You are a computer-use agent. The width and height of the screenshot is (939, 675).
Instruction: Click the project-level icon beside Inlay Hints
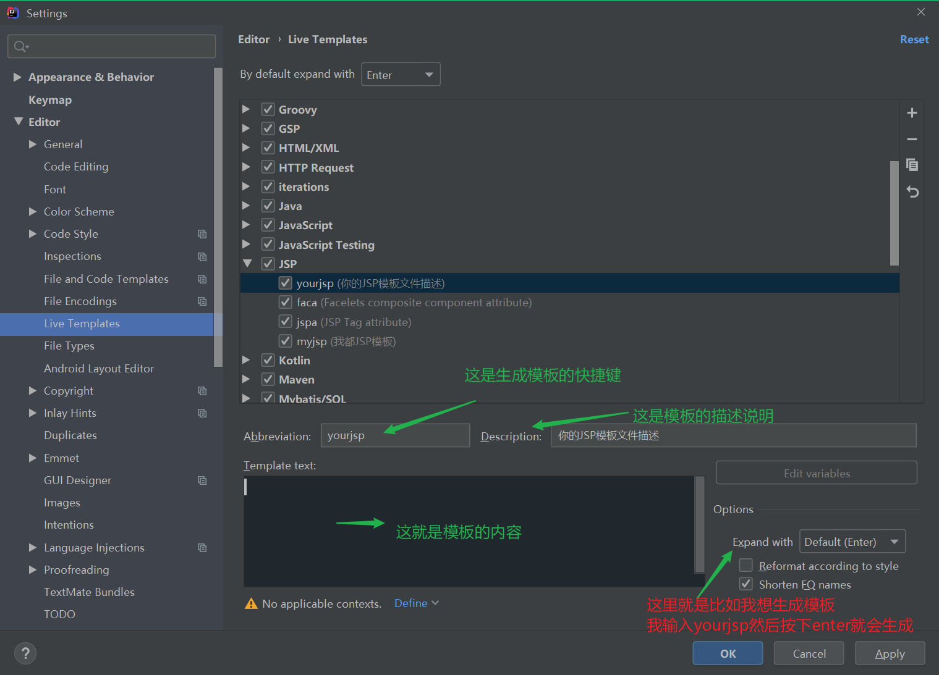202,413
